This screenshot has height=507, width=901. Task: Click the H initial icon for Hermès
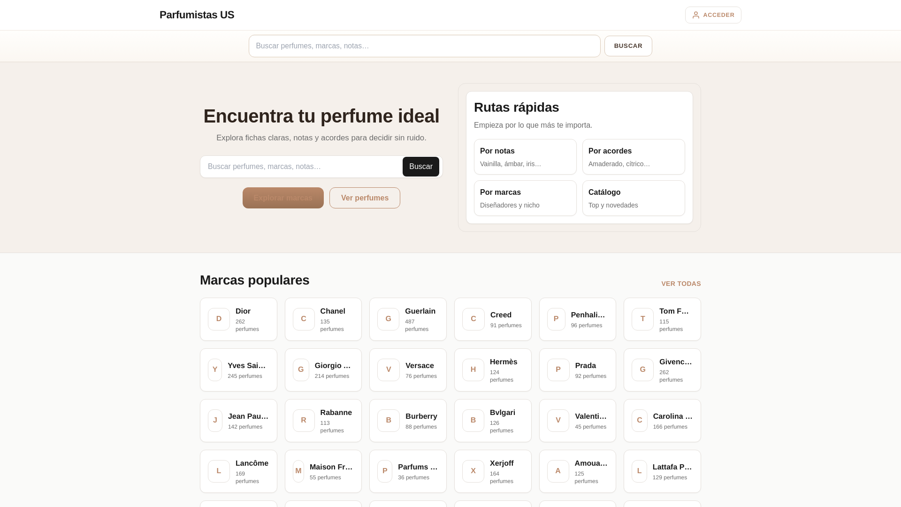(x=473, y=370)
